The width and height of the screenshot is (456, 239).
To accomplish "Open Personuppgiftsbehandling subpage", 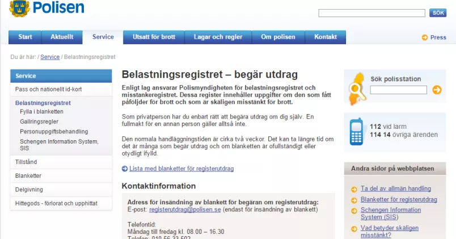I will pos(54,132).
